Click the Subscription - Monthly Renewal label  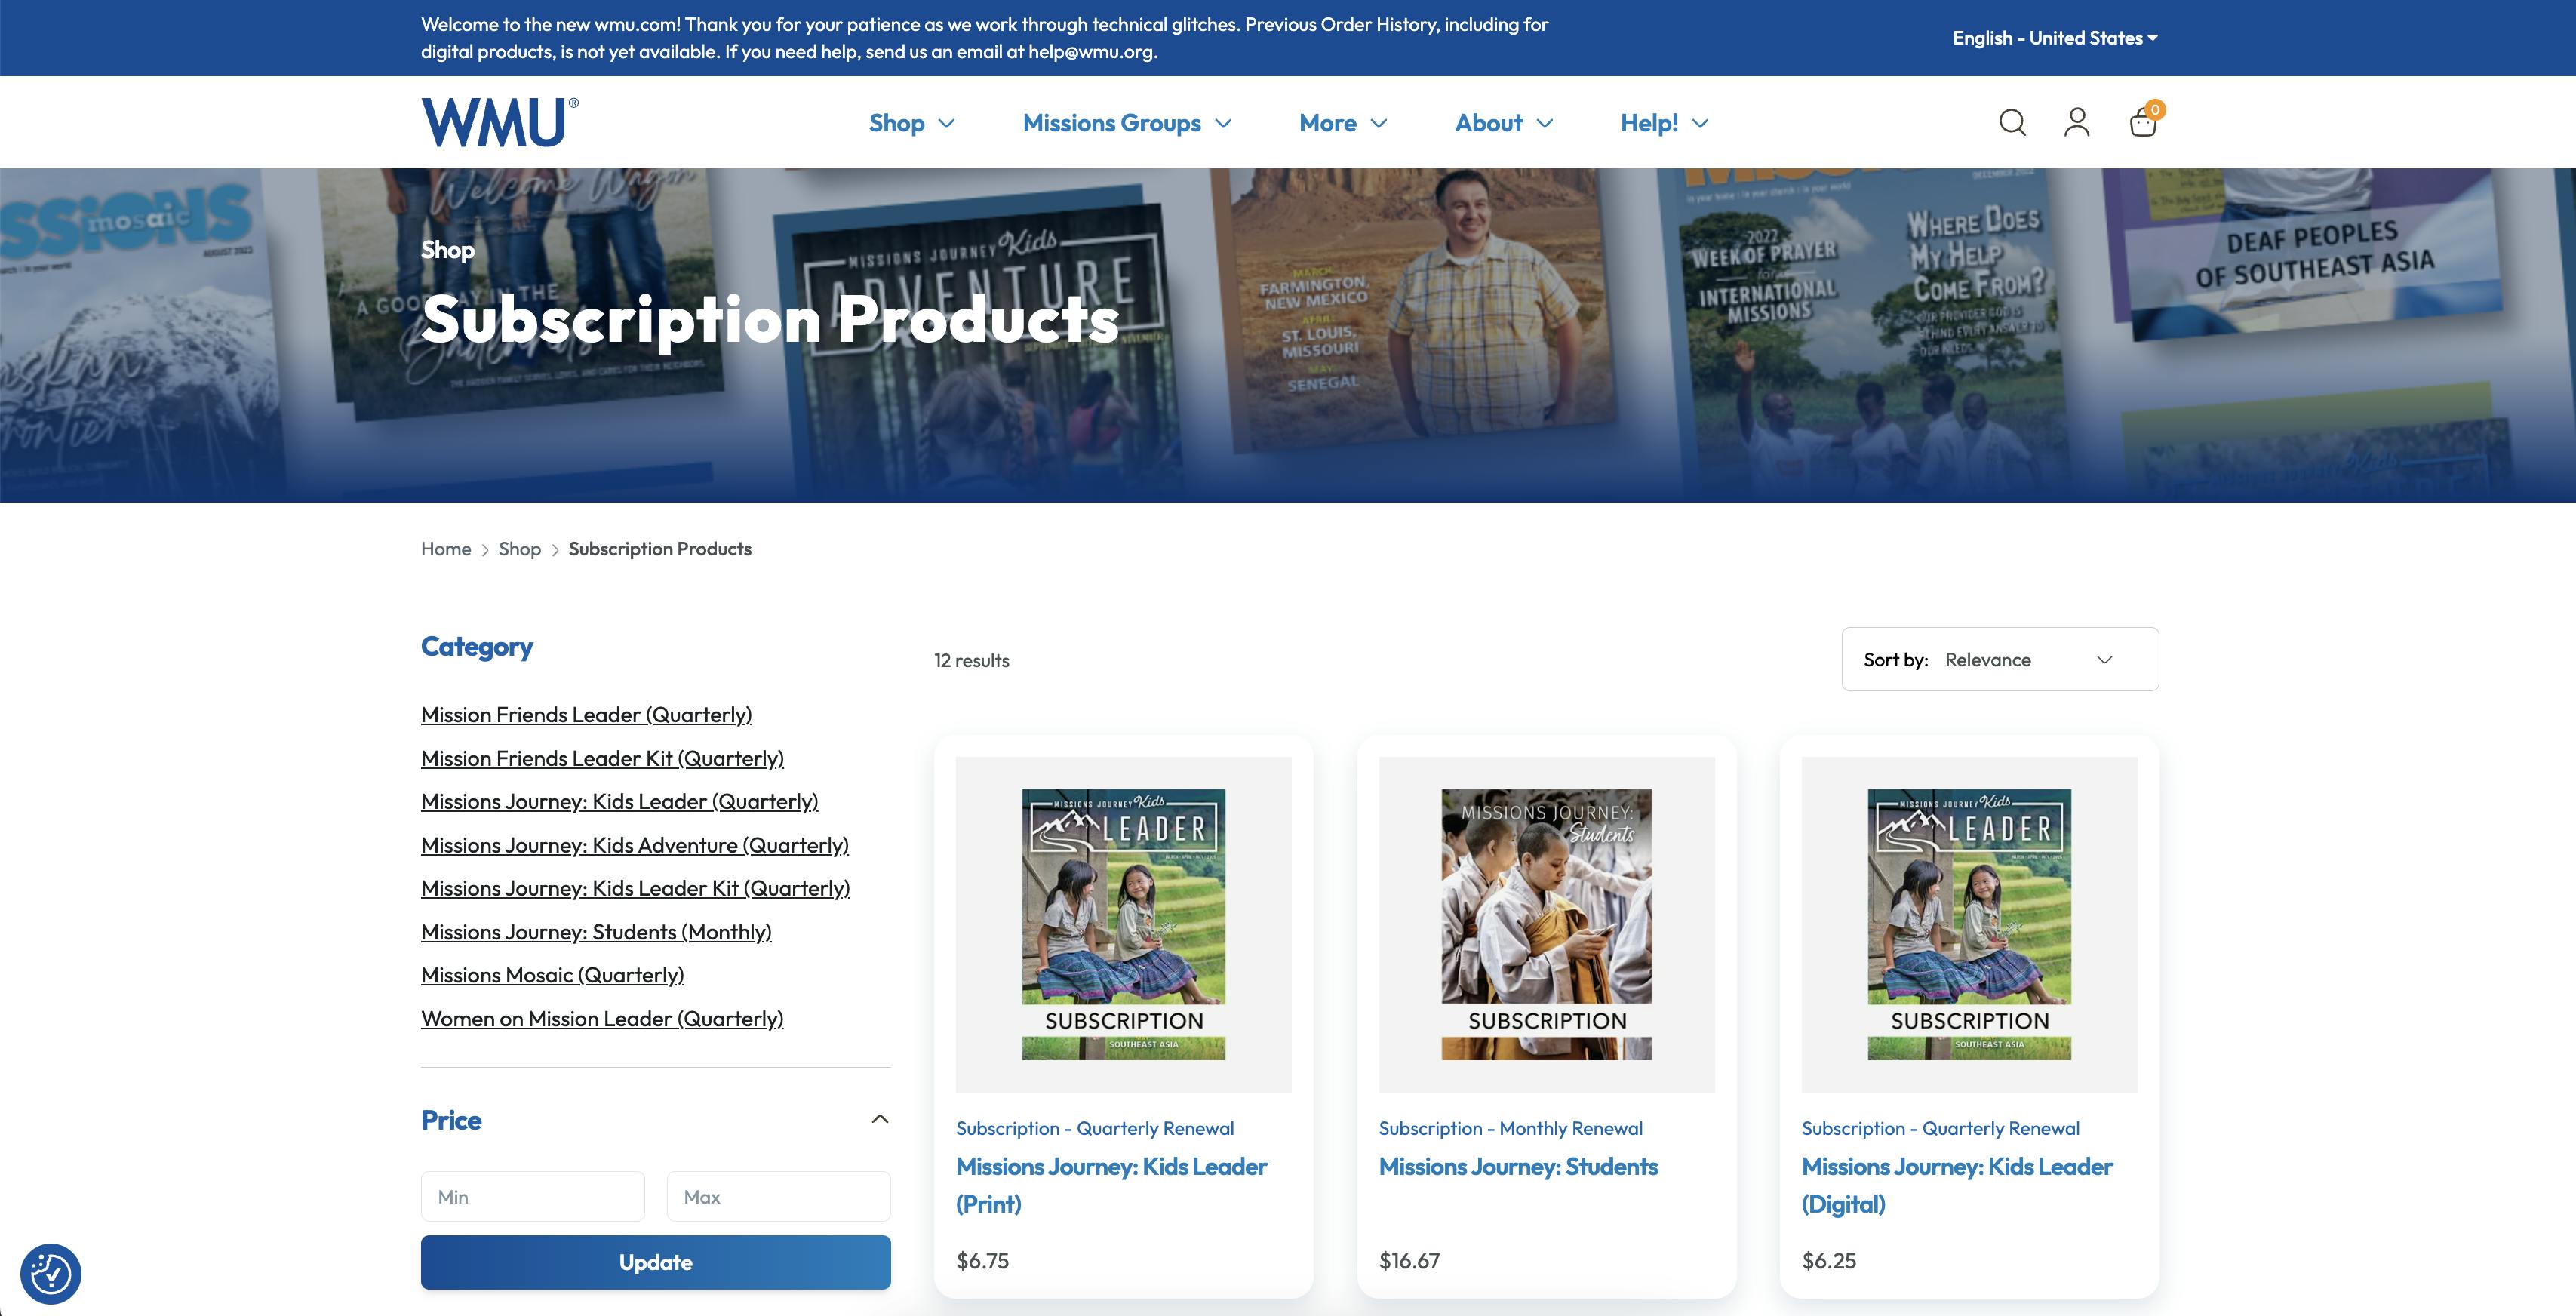1510,1128
